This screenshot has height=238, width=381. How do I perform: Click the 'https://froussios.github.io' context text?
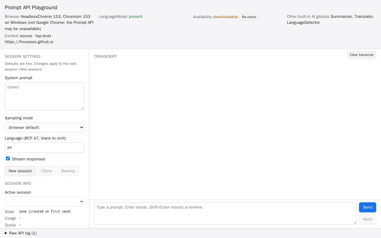click(29, 42)
